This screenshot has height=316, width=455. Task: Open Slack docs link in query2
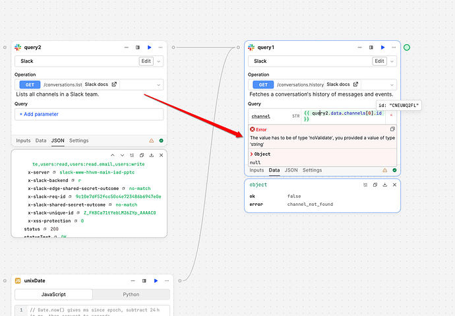click(x=101, y=84)
